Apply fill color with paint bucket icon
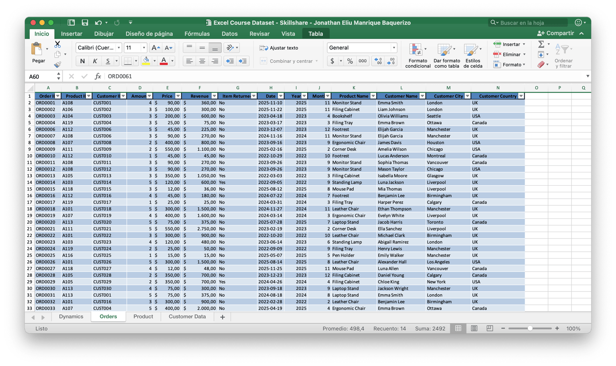Viewport: 616px width, 366px height. tap(146, 61)
